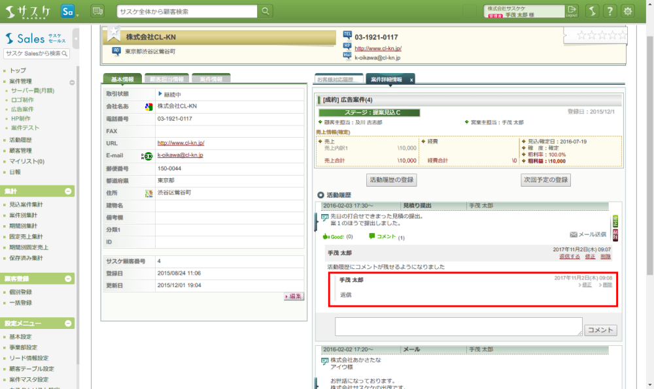Screen dimensions: 654x389
Task: Close the 案件詳細情報 tab
Action: click(x=411, y=80)
